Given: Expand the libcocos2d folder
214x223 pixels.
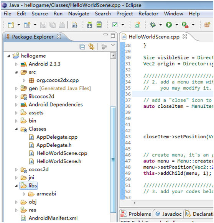Looking at the screenshot, I should tap(16, 97).
